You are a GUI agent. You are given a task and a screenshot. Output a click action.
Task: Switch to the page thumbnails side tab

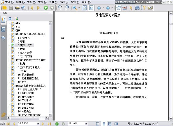[3, 29]
